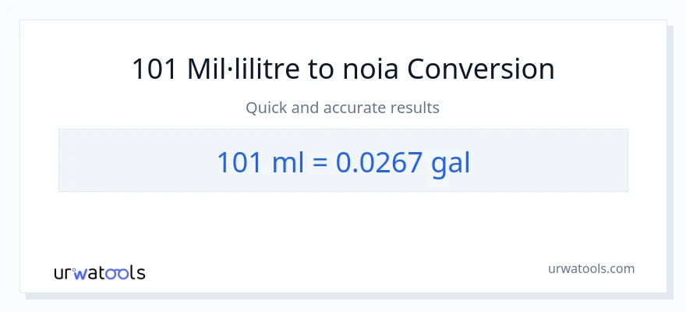The width and height of the screenshot is (686, 312).
Task: Click the '101 Millilitre to noia Conversion' heading
Action: (x=343, y=69)
